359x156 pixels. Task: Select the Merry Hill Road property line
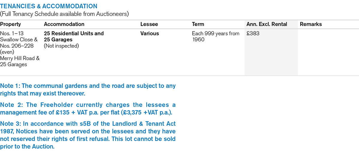(x=20, y=58)
